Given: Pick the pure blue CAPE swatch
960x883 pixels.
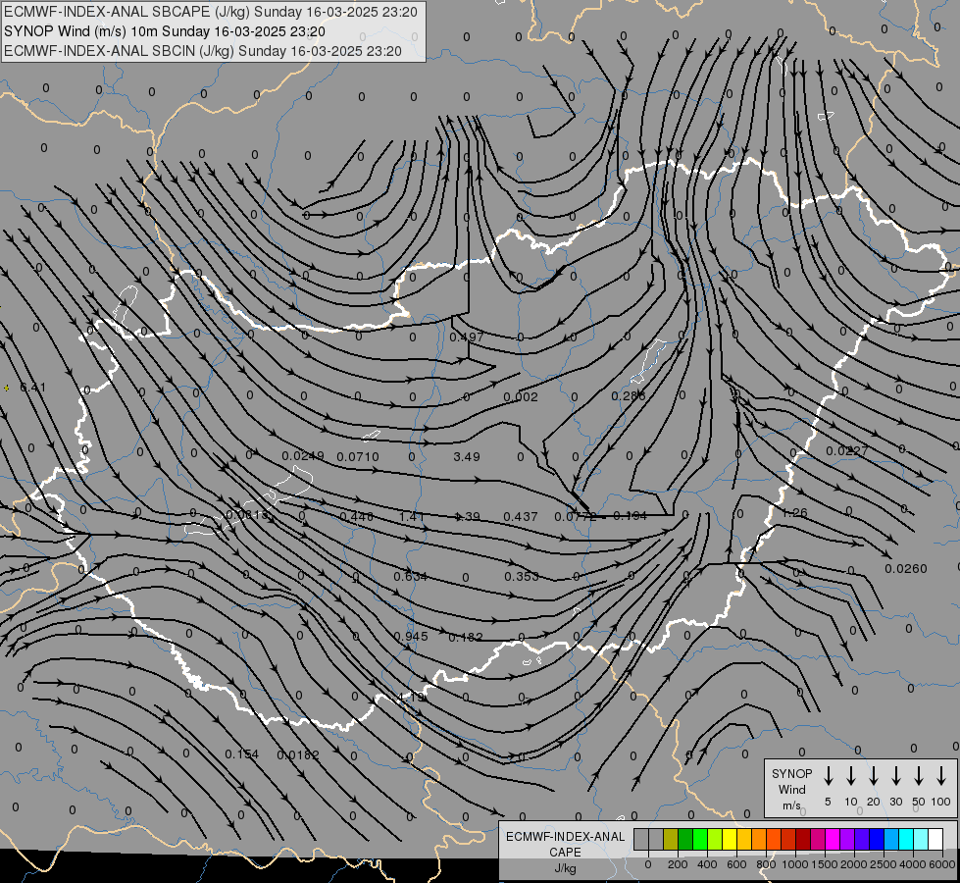Looking at the screenshot, I should pos(876,839).
